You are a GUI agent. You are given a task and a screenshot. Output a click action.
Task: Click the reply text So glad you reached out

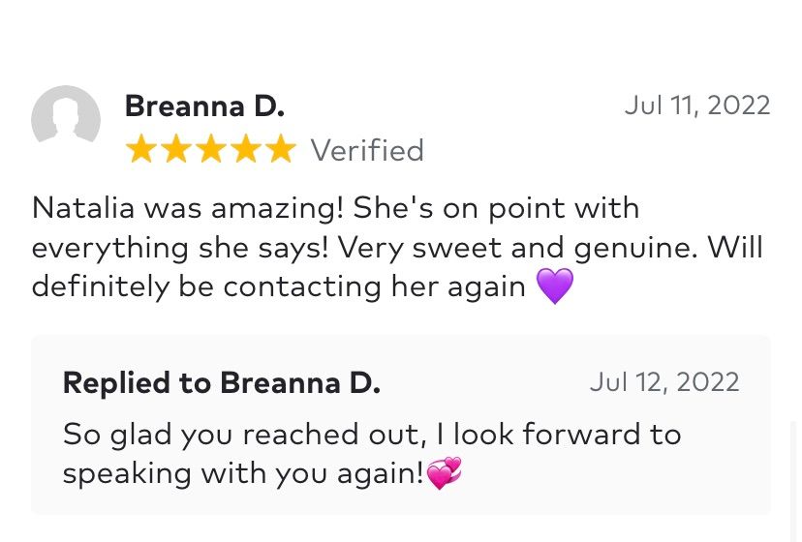pos(372,454)
